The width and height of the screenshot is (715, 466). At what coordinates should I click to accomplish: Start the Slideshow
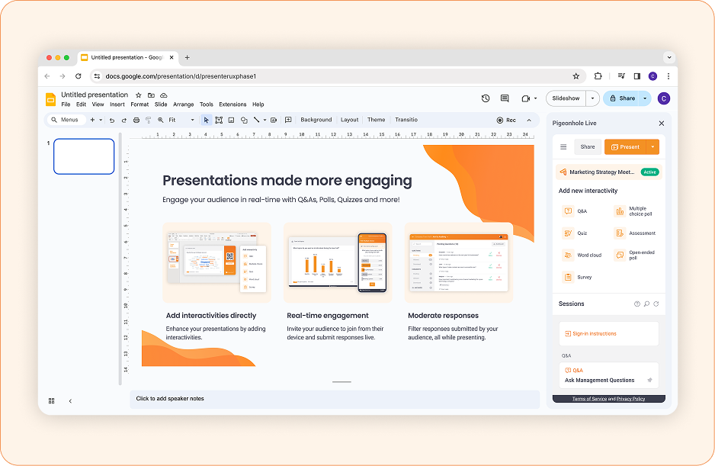(566, 98)
